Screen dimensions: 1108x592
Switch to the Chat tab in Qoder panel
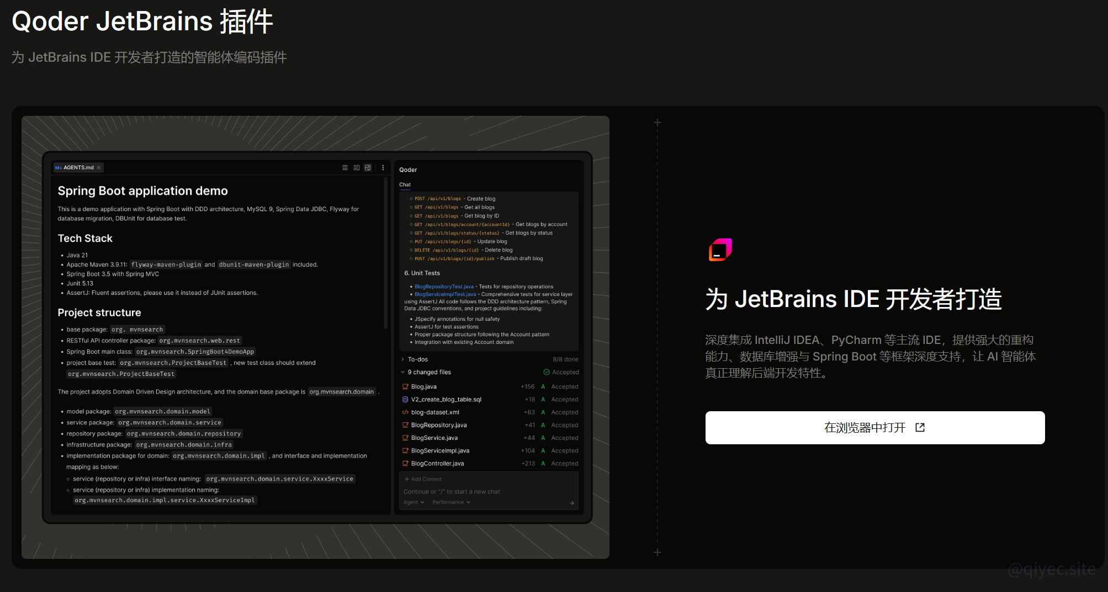point(405,184)
